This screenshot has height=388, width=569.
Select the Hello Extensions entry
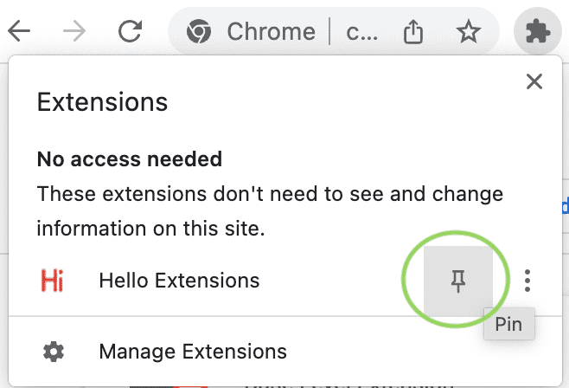[x=179, y=281]
